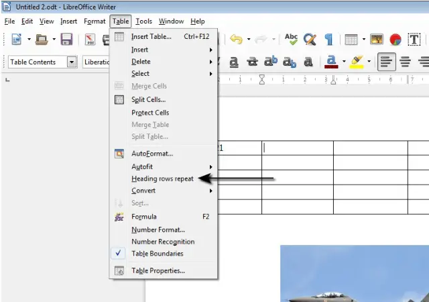Select Heading rows repeat option
Screen dimensions: 429x302
(162, 179)
